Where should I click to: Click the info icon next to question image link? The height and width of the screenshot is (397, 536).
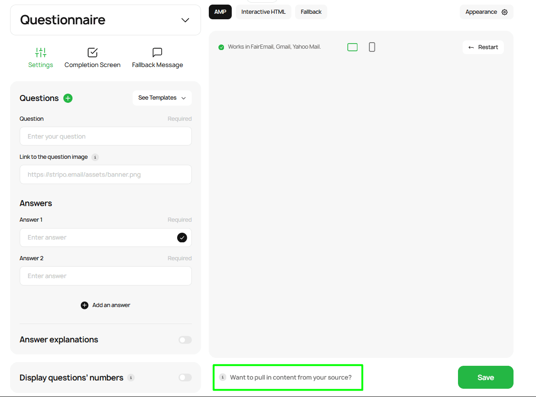pyautogui.click(x=95, y=157)
